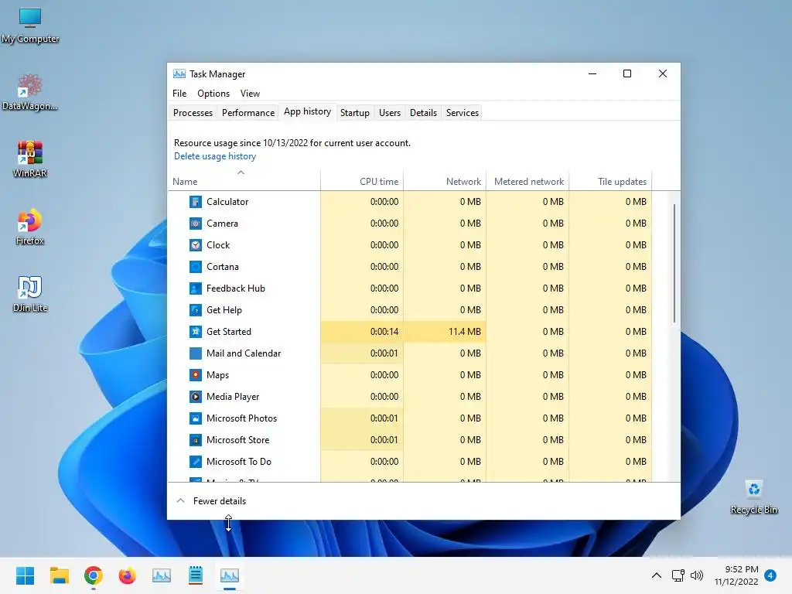
Task: Click the Microsoft To Do app icon
Action: (x=196, y=462)
